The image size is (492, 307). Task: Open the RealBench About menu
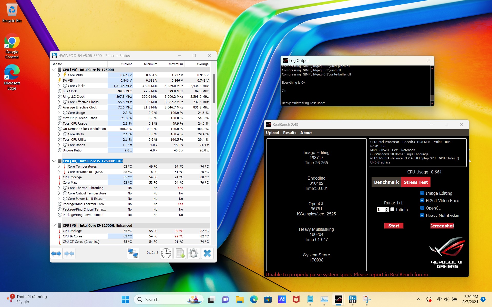[x=306, y=133]
